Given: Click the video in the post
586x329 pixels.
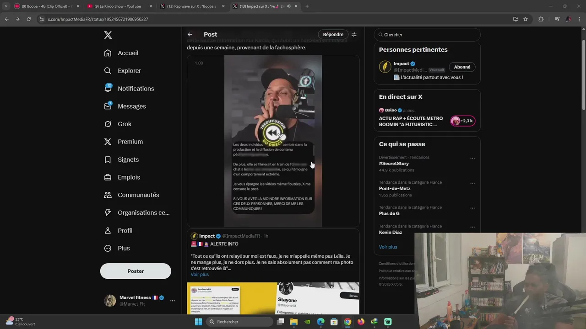Looking at the screenshot, I should [x=273, y=141].
